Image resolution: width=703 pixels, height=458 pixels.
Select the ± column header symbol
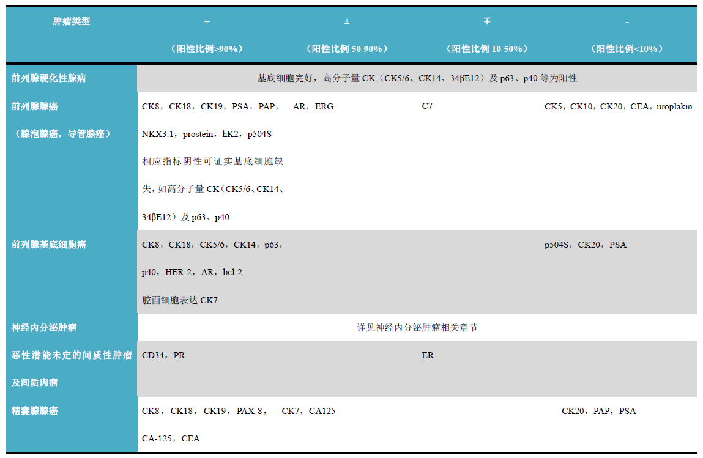tap(346, 21)
